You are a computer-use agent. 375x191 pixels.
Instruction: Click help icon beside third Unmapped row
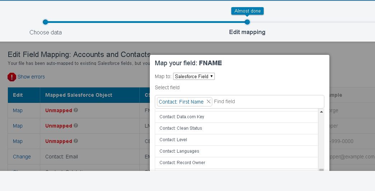tap(76, 141)
